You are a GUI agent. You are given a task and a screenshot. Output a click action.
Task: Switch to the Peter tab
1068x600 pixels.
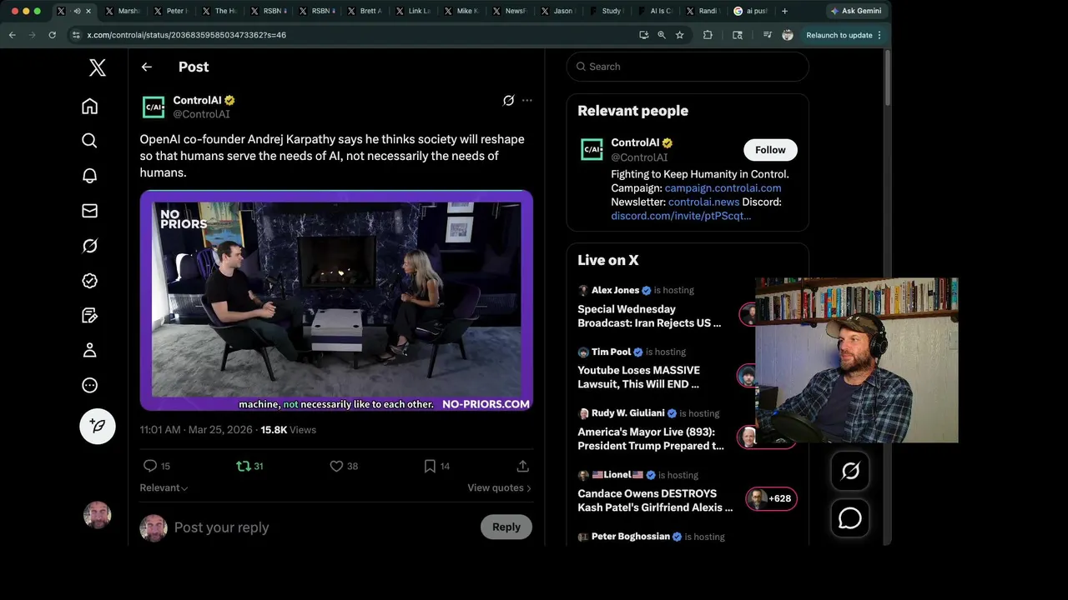point(171,11)
